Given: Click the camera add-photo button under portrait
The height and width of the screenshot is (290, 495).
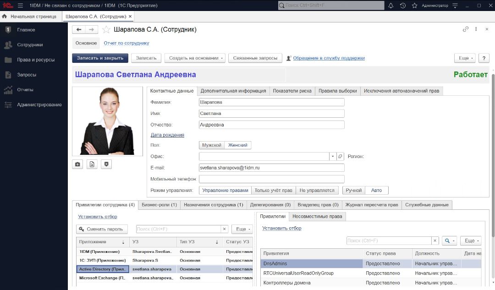Looking at the screenshot, I should [77, 164].
